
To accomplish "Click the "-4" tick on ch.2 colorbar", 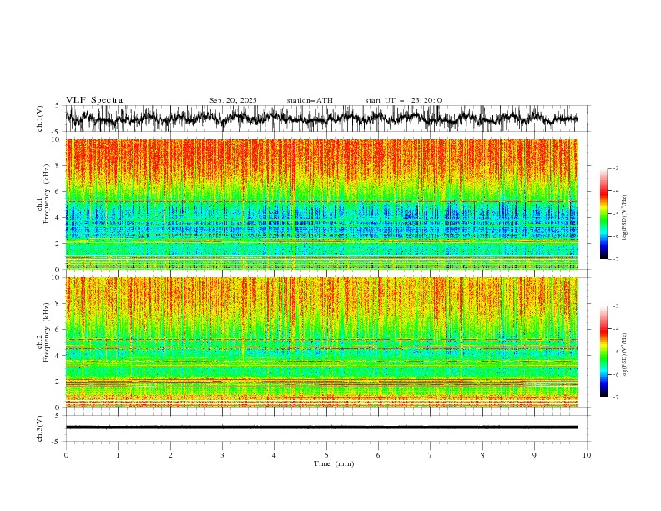I will point(615,329).
